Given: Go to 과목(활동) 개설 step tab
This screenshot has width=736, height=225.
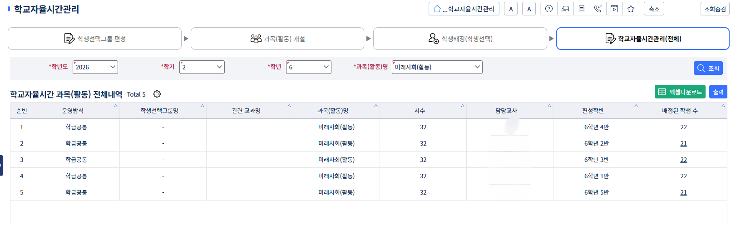Looking at the screenshot, I should [x=277, y=39].
